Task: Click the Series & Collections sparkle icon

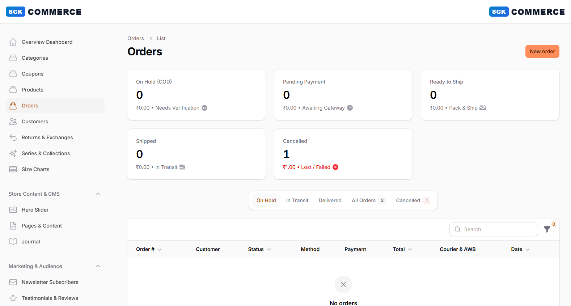Action: click(13, 153)
